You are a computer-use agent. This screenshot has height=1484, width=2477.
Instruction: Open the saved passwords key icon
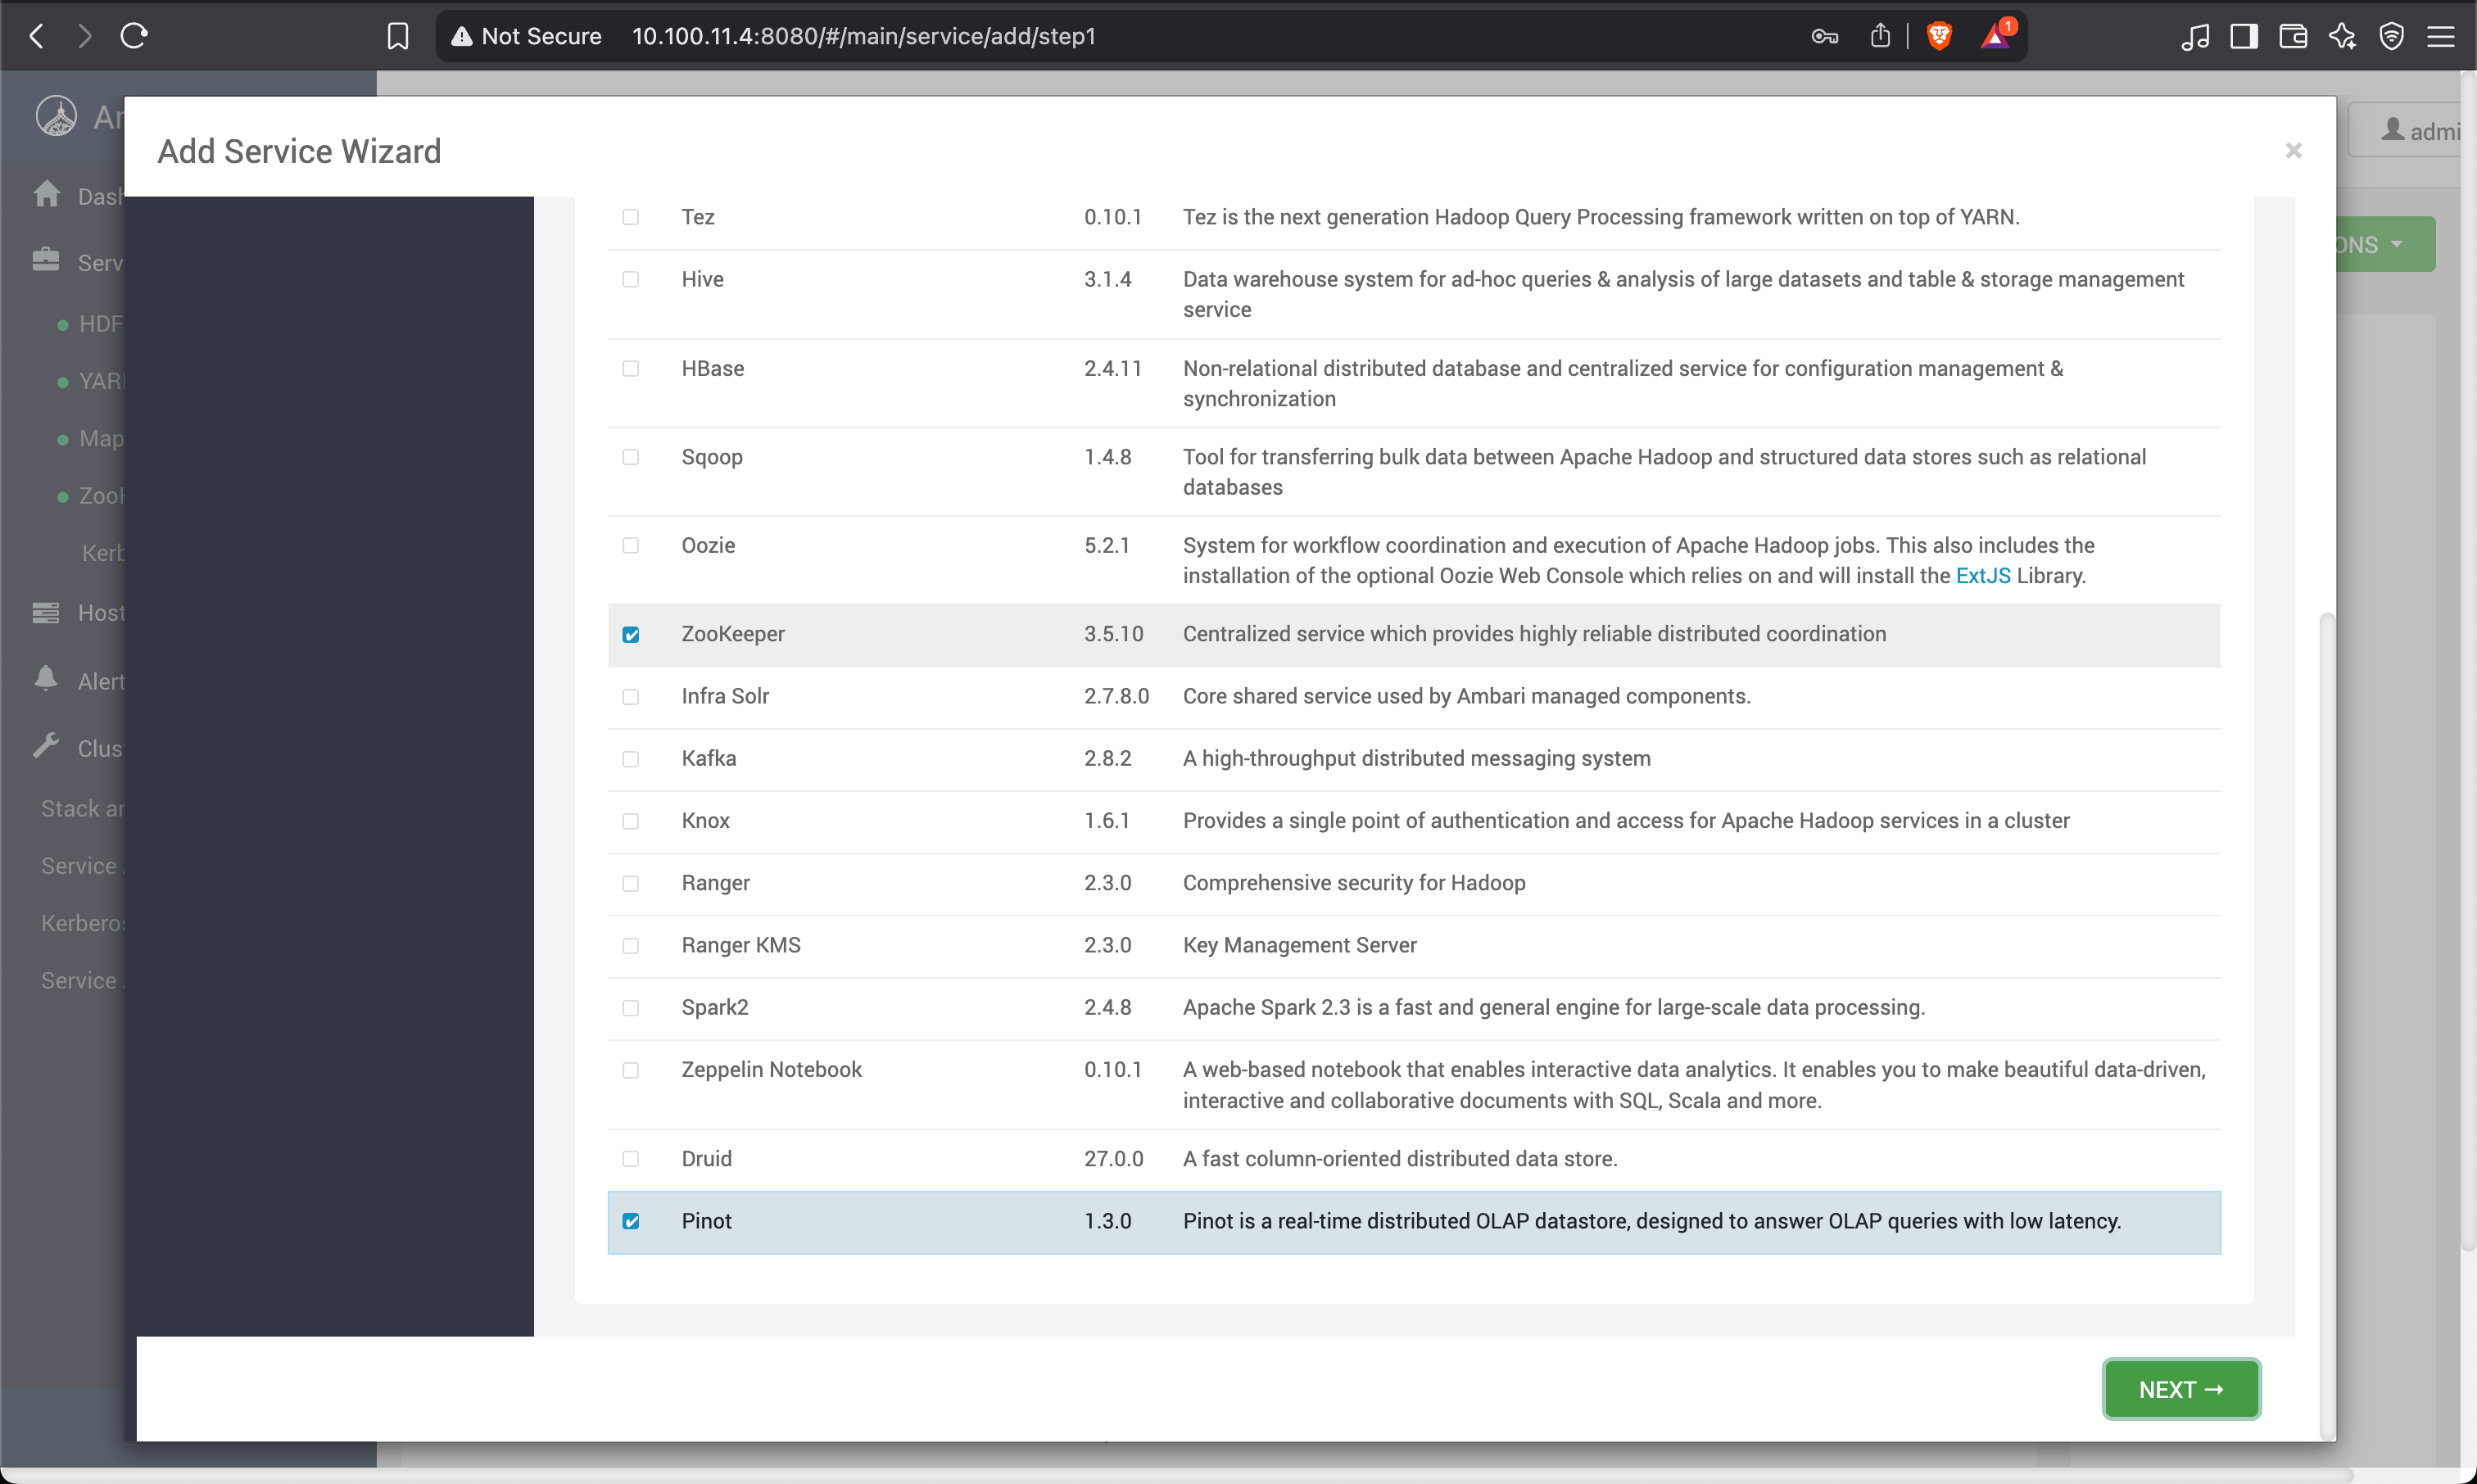click(1824, 36)
